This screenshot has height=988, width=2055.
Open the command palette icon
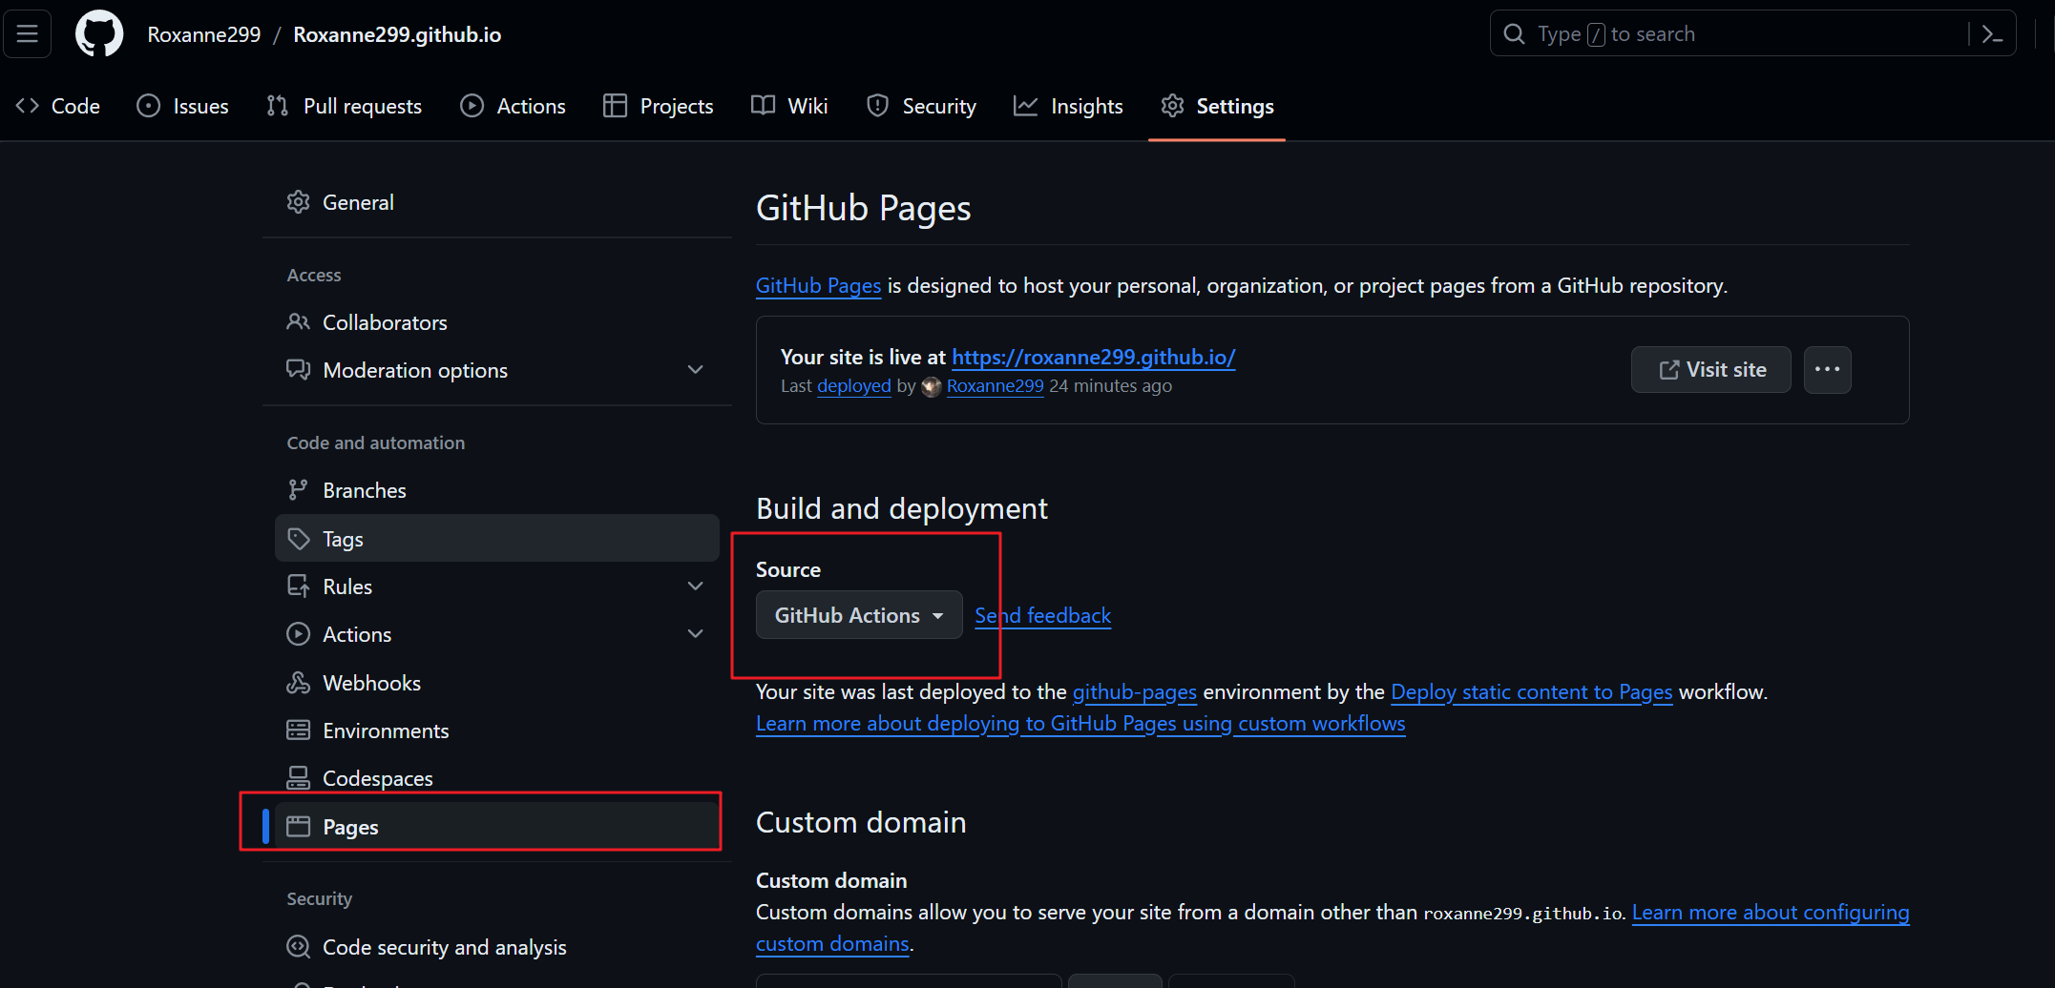click(1992, 34)
